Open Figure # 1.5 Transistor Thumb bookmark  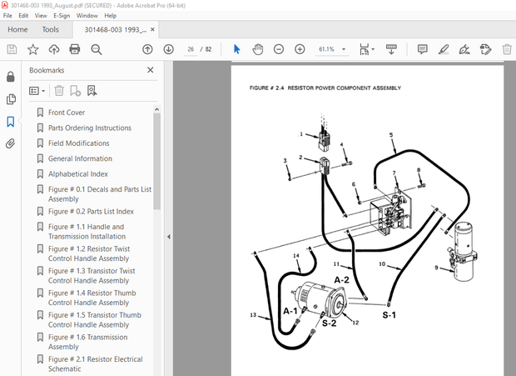tap(95, 320)
